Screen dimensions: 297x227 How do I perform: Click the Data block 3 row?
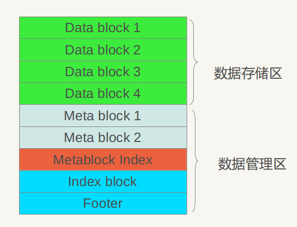103,72
